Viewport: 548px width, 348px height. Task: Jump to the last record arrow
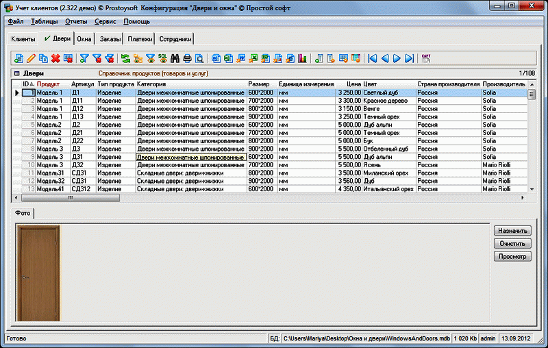coord(409,58)
